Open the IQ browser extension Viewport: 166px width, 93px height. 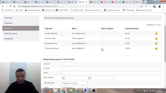point(146,6)
